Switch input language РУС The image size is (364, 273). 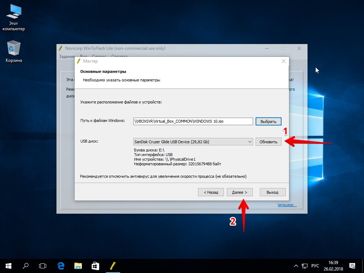pyautogui.click(x=315, y=266)
